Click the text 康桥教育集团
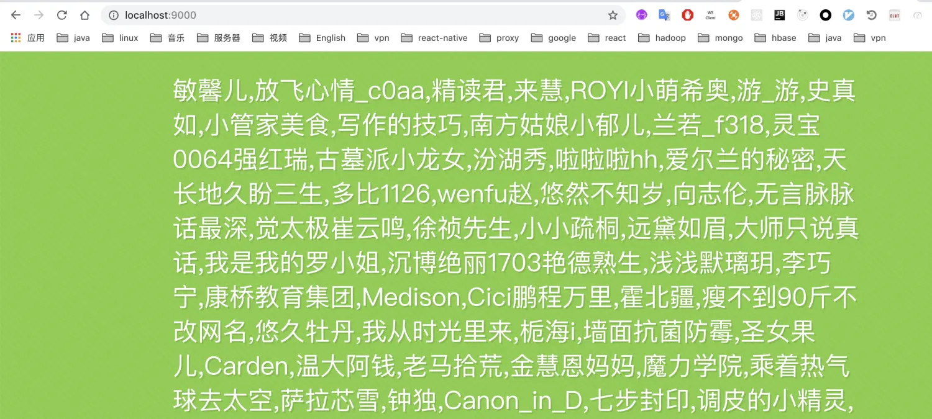The width and height of the screenshot is (932, 419). (280, 297)
